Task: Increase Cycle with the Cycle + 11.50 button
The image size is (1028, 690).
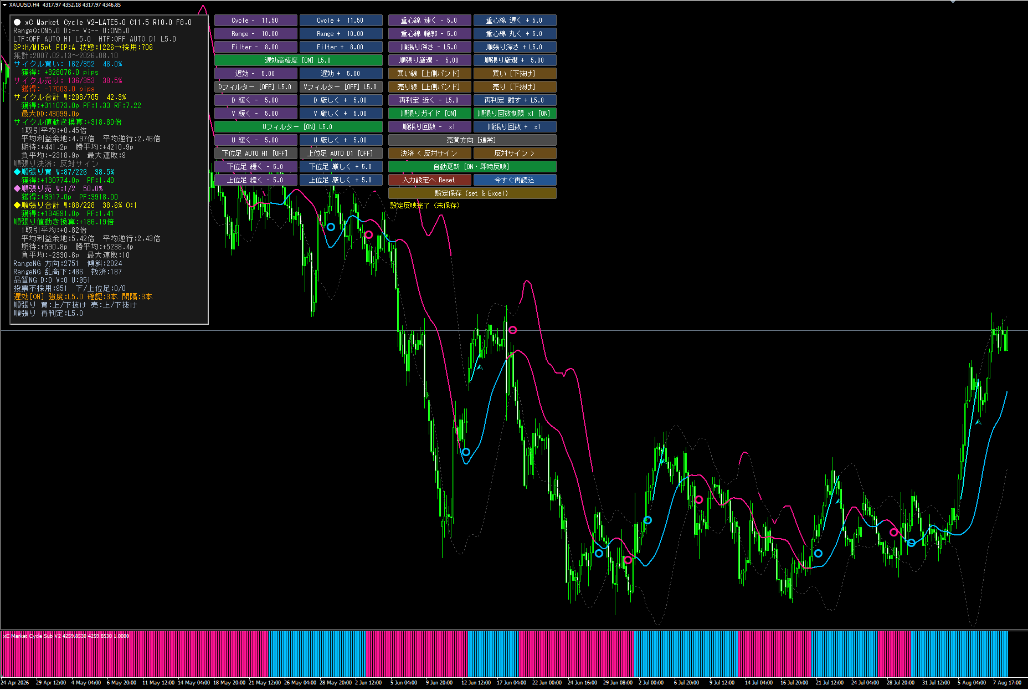Action: tap(341, 21)
